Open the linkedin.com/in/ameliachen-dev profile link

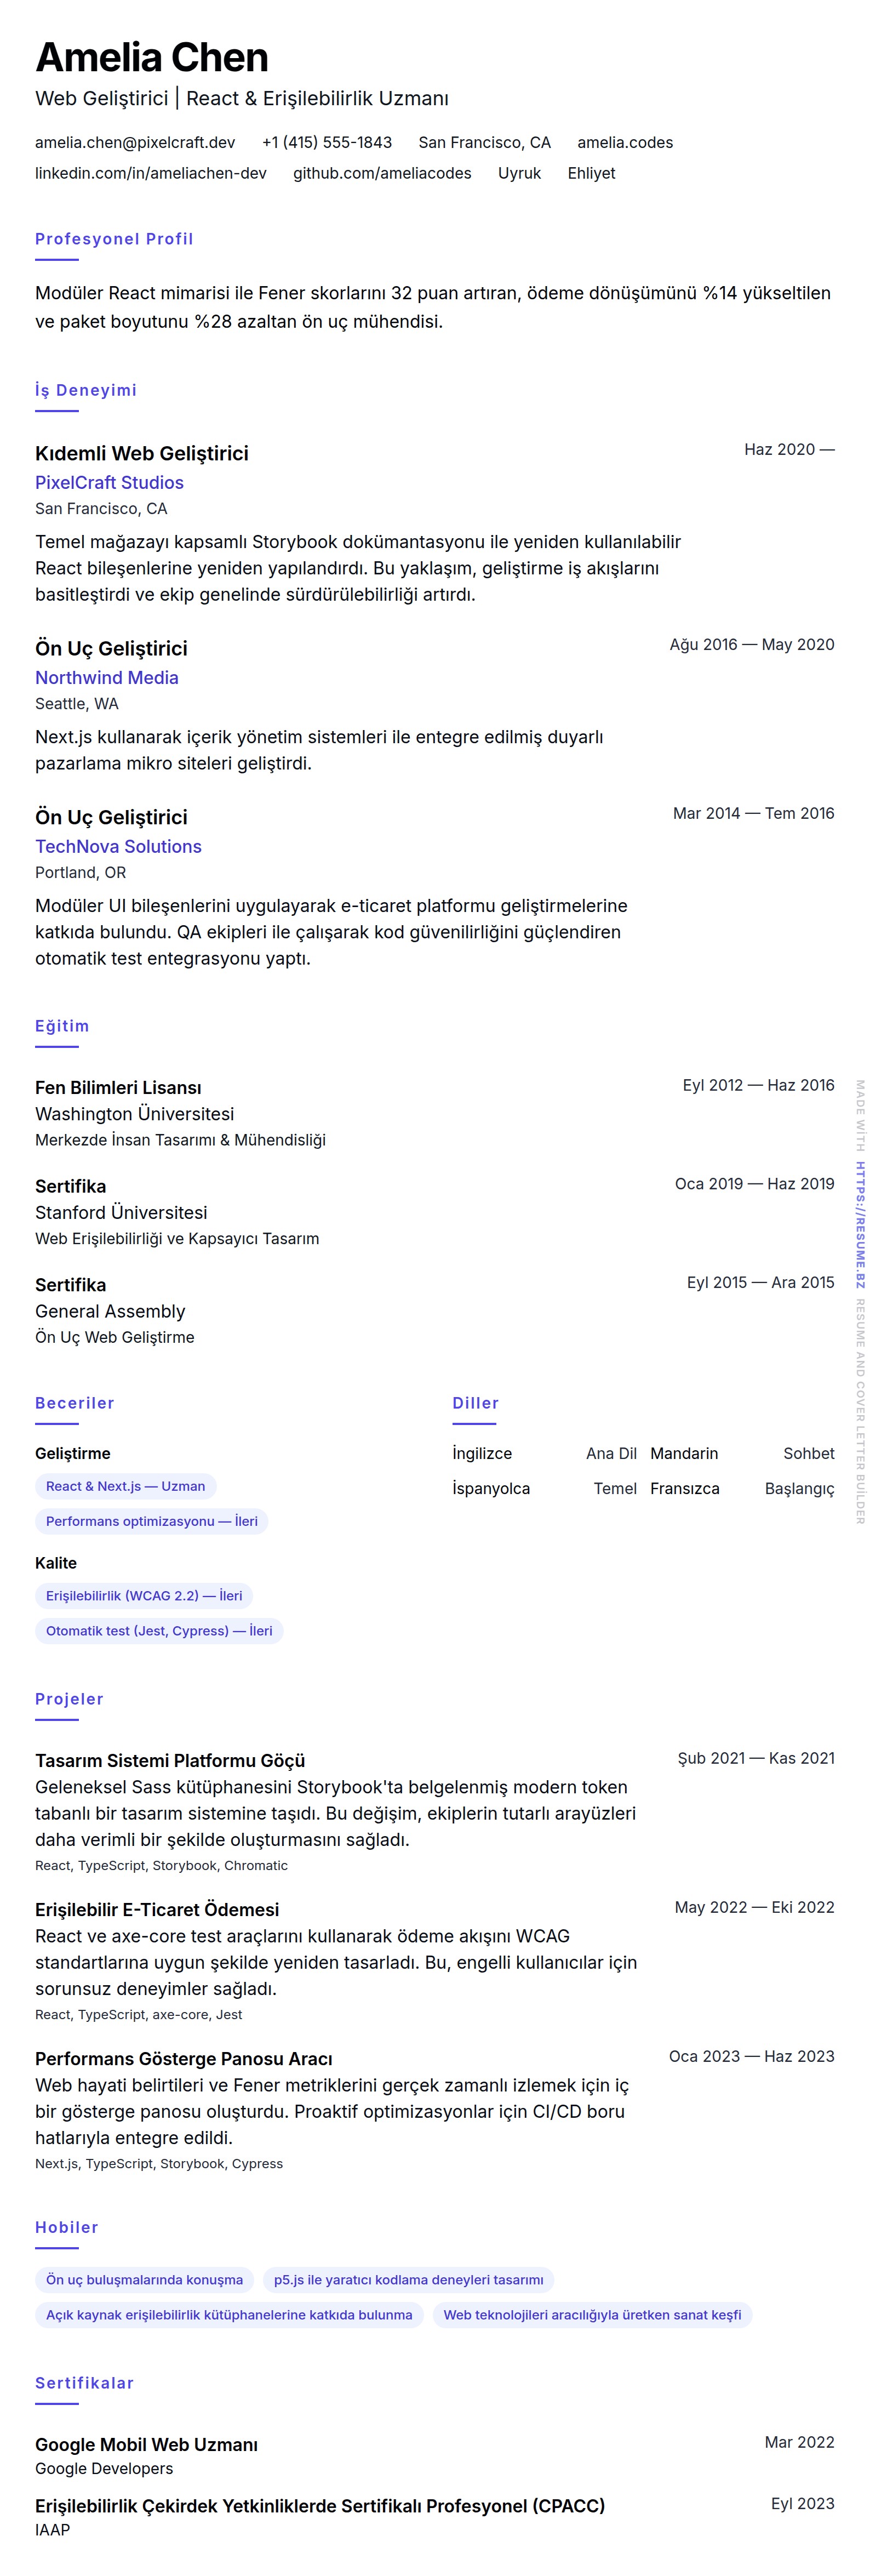click(x=151, y=173)
